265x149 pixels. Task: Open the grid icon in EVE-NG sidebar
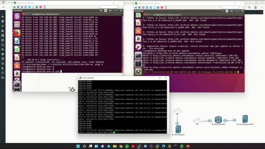coord(2,40)
